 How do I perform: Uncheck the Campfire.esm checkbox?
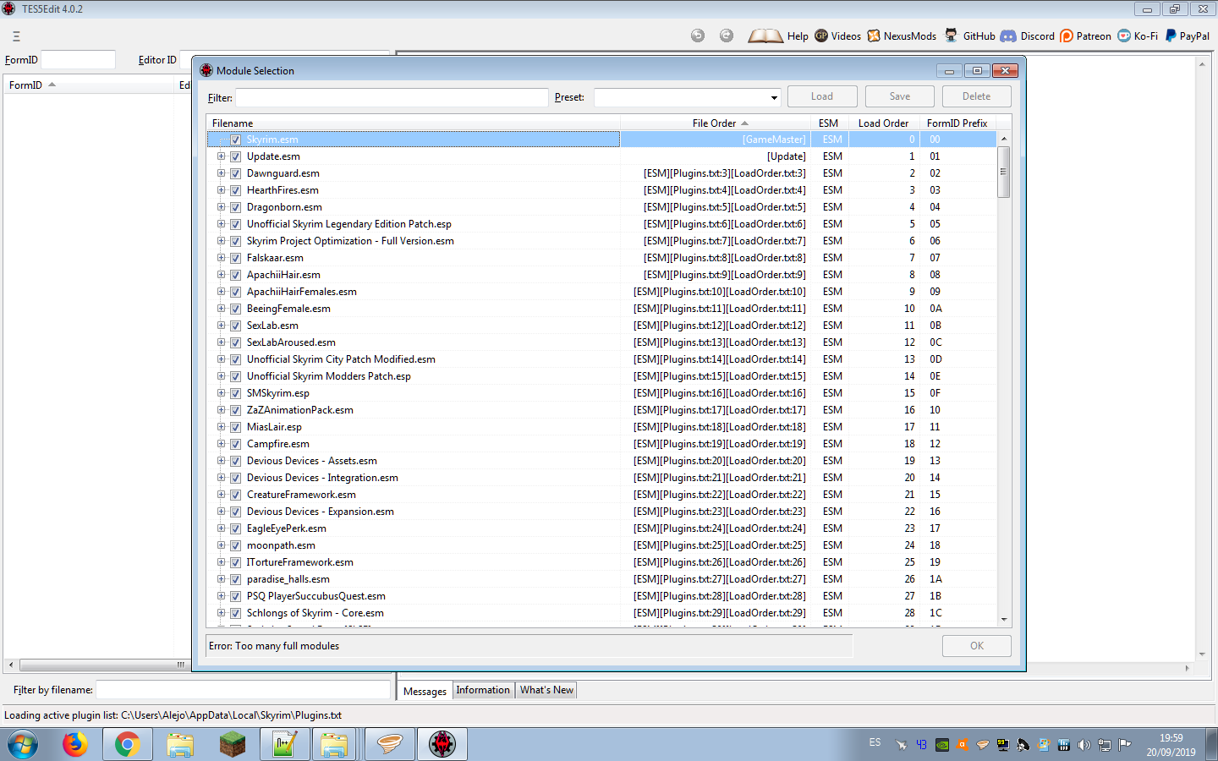click(236, 444)
